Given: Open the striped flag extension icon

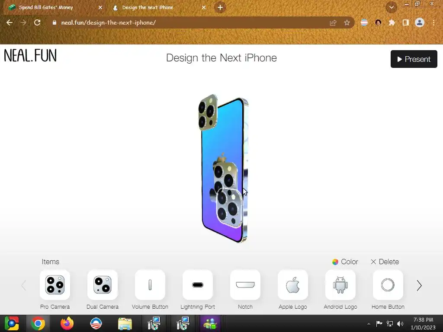Looking at the screenshot, I should [364, 22].
